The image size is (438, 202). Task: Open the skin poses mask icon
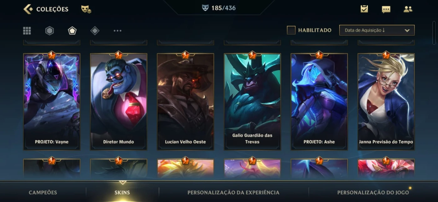[x=86, y=9]
